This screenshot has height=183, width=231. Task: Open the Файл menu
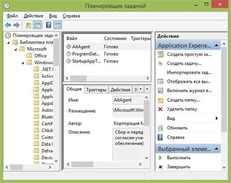[12, 16]
